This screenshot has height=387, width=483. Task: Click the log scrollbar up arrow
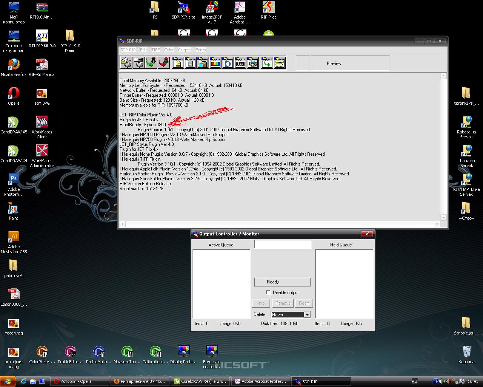click(443, 76)
